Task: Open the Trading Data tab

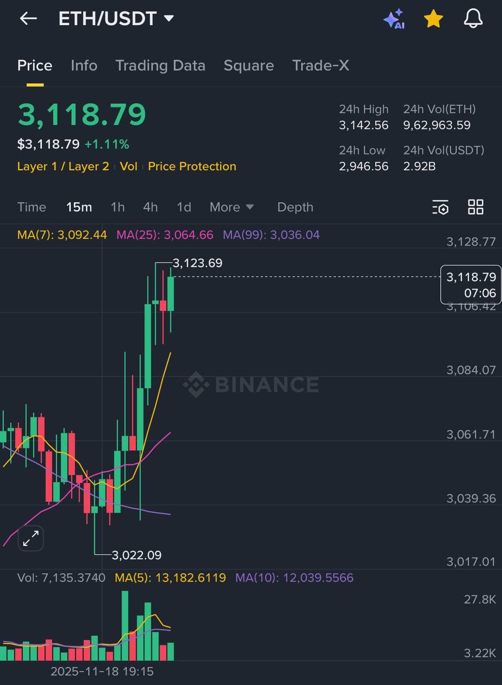Action: pyautogui.click(x=160, y=65)
